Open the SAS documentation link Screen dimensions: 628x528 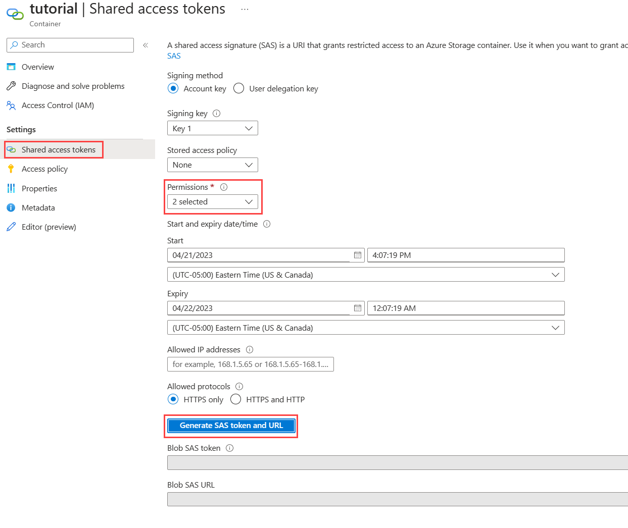pos(174,56)
